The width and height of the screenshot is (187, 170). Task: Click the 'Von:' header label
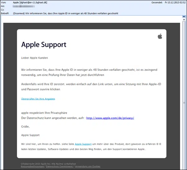[3, 2]
